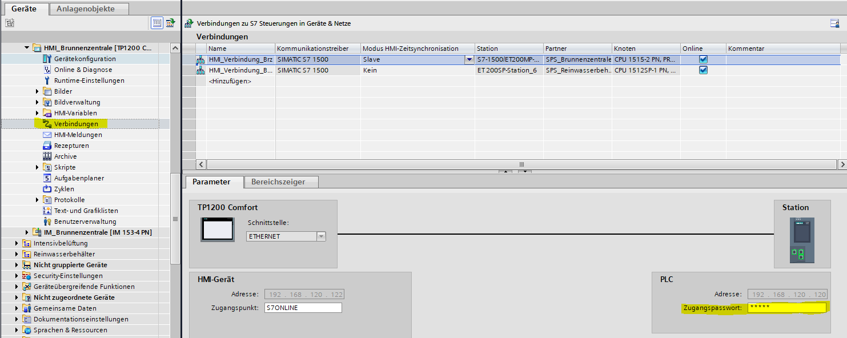Expand the HMI-Variablen folder
Viewport: 847px width, 338px height.
(37, 113)
